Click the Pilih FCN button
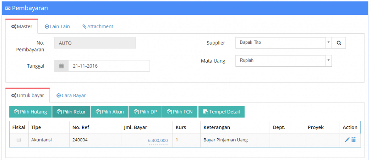371x160 pixels. point(180,112)
